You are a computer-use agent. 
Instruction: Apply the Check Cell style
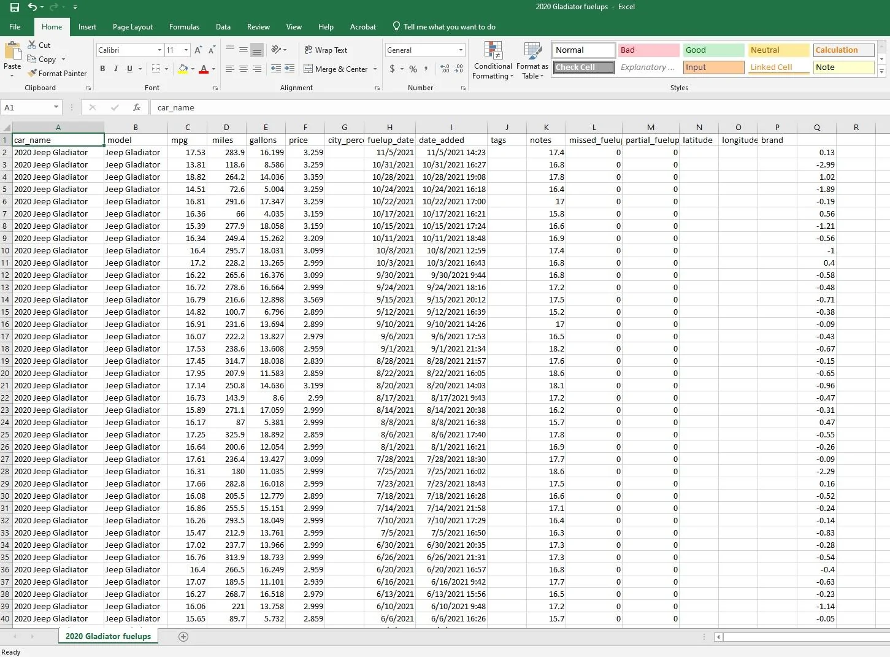[x=584, y=67]
